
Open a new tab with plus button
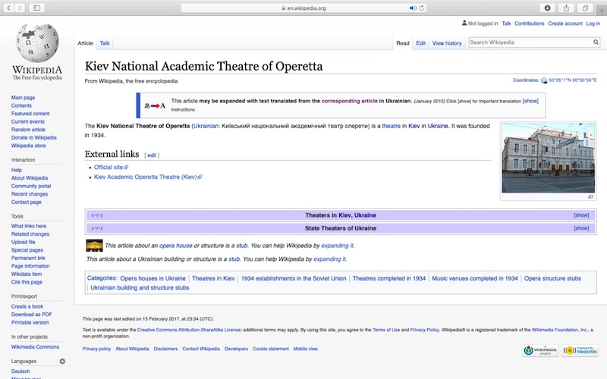602,11
